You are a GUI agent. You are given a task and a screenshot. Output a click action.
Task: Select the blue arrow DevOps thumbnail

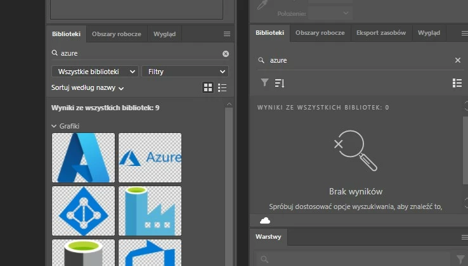(150, 253)
